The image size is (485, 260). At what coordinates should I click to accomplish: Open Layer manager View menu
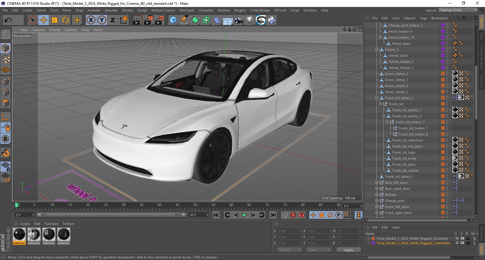[x=396, y=227]
